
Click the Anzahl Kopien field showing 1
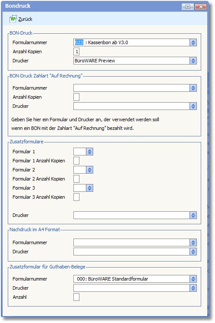(76, 52)
